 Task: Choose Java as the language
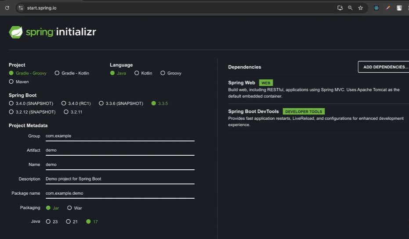coord(118,73)
